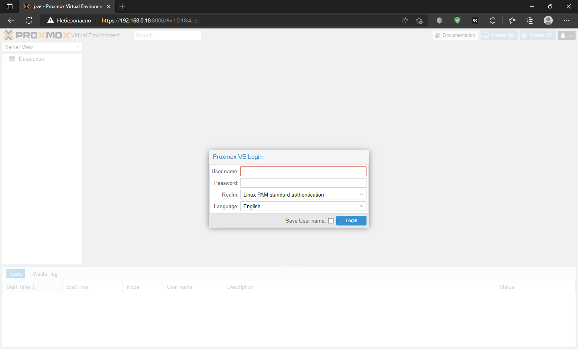
Task: Open the favorites list icon
Action: pyautogui.click(x=512, y=20)
